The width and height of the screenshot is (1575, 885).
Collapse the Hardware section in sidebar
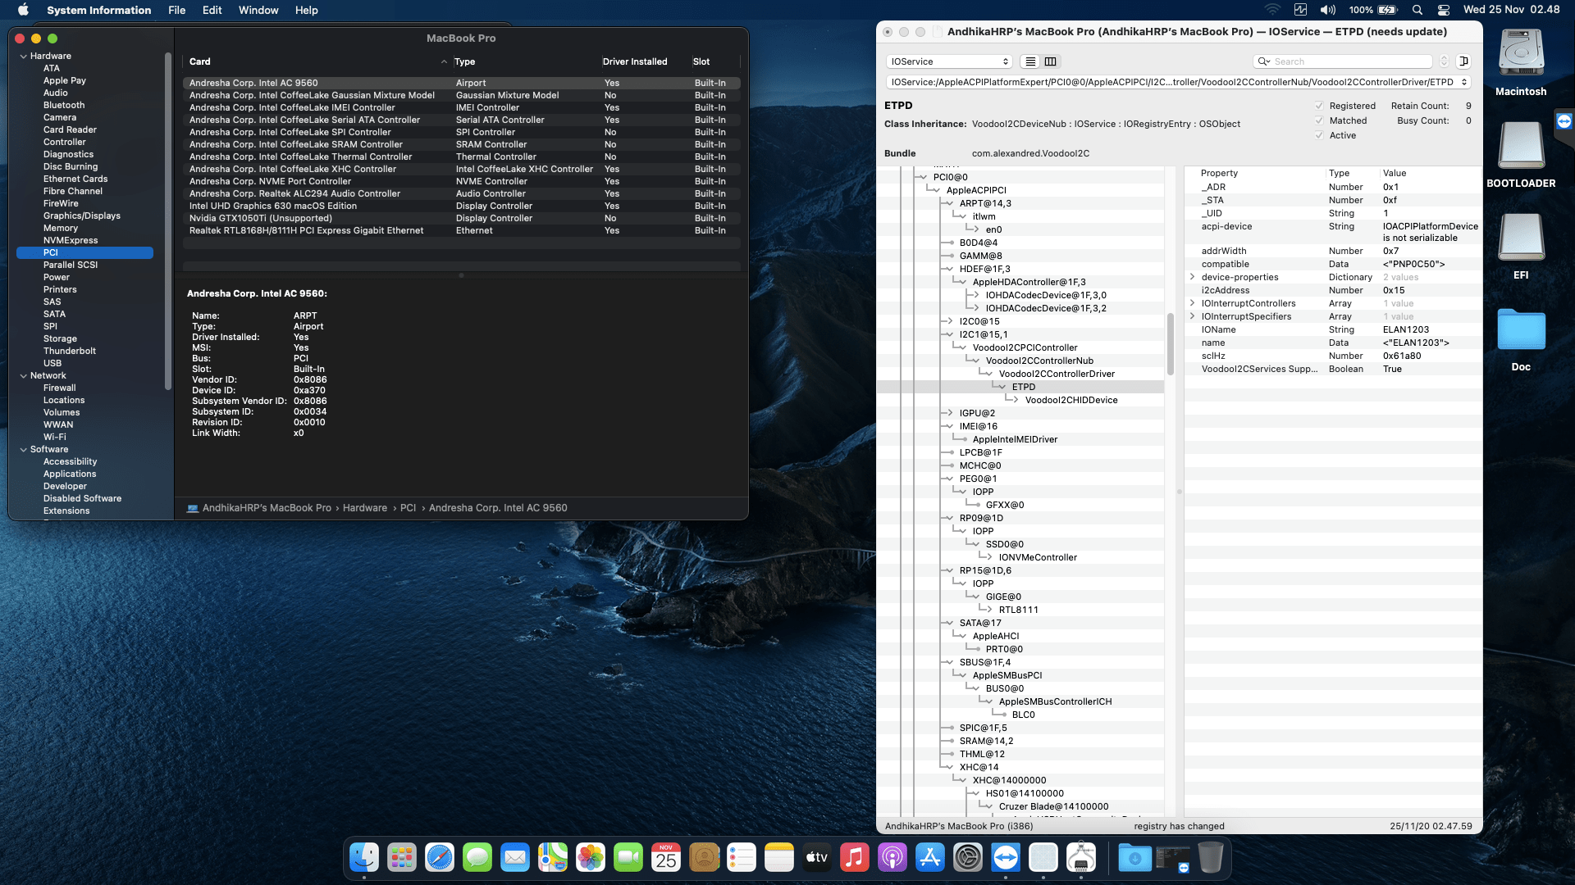(23, 56)
